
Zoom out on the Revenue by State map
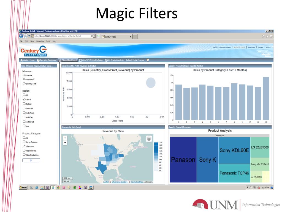[65, 143]
